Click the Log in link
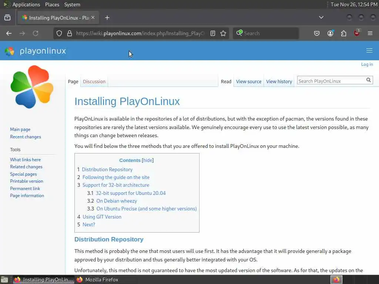Image resolution: width=379 pixels, height=284 pixels. click(367, 64)
